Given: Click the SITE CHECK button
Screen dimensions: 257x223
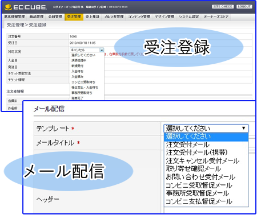Looking at the screenshot, I should 223,7.
